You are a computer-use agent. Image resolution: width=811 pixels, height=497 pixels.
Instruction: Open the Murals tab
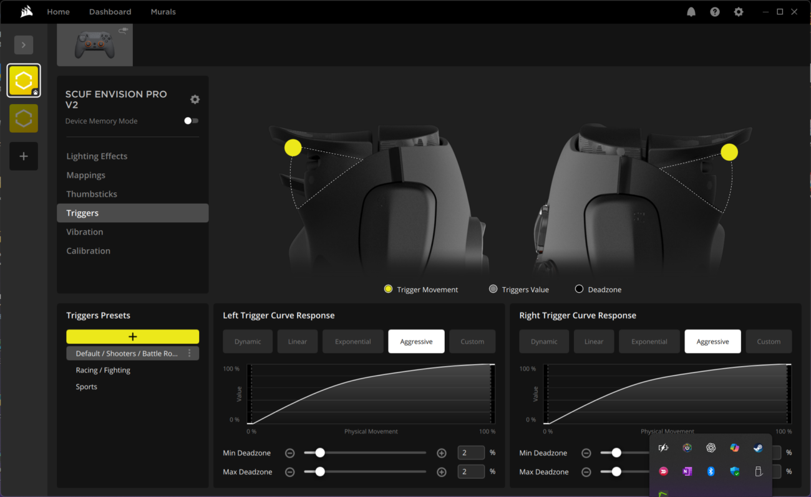[163, 12]
